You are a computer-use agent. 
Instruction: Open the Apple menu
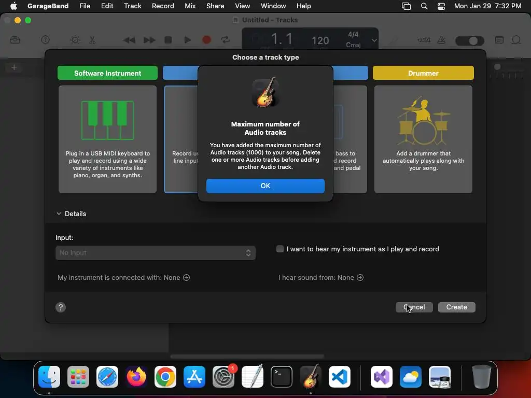(13, 6)
